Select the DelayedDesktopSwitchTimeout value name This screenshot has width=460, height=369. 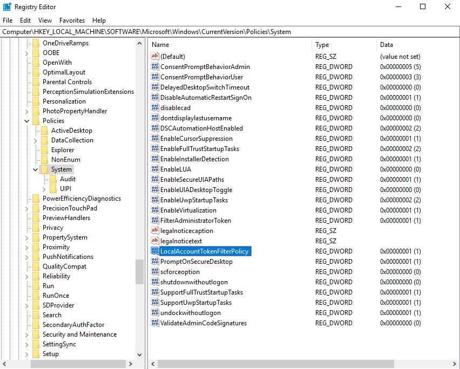point(205,87)
